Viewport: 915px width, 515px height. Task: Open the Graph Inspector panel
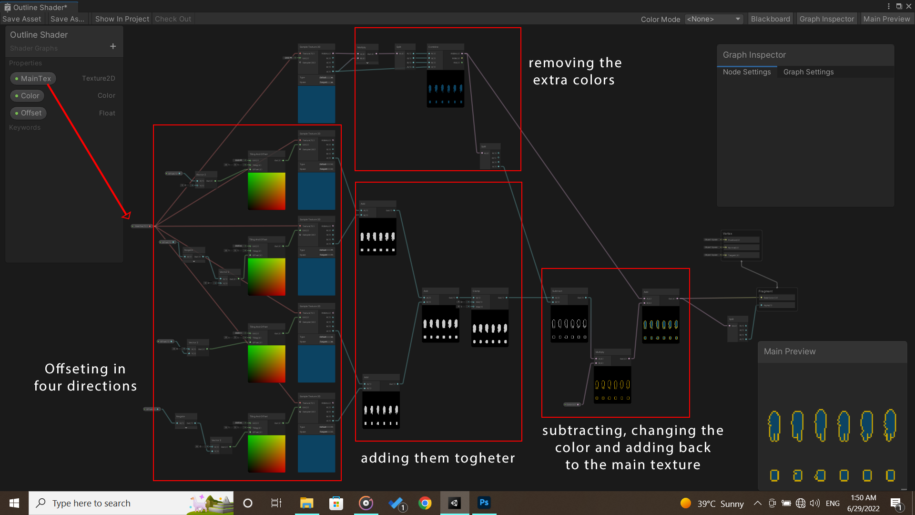coord(826,18)
